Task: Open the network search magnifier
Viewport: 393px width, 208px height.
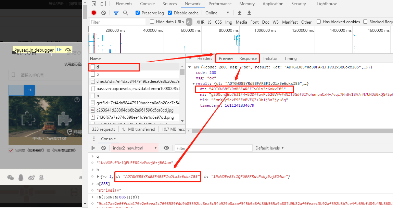Action: coord(126,13)
